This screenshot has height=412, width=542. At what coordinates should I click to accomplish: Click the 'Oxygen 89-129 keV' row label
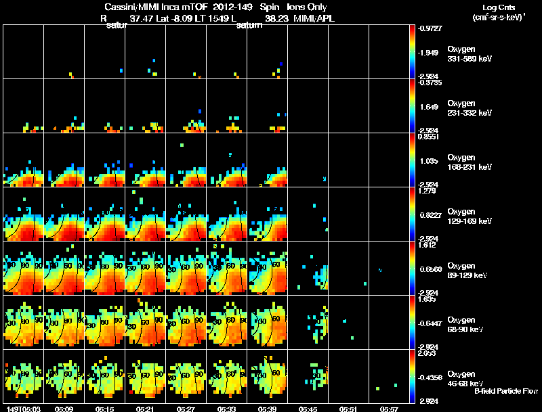click(x=467, y=271)
